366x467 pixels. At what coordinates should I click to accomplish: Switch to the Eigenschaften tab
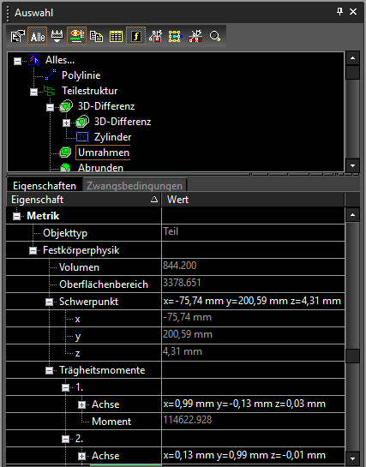(45, 186)
